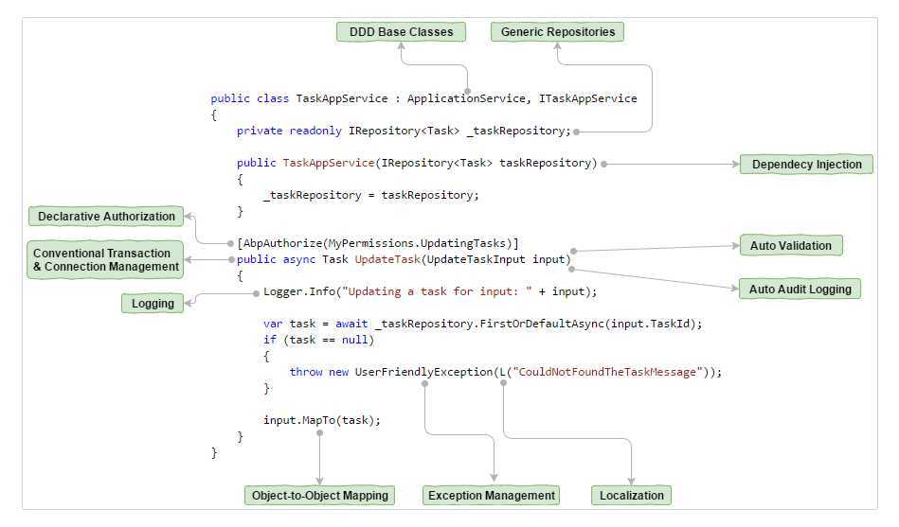Click the input.MapTo(task) code line

click(x=322, y=420)
